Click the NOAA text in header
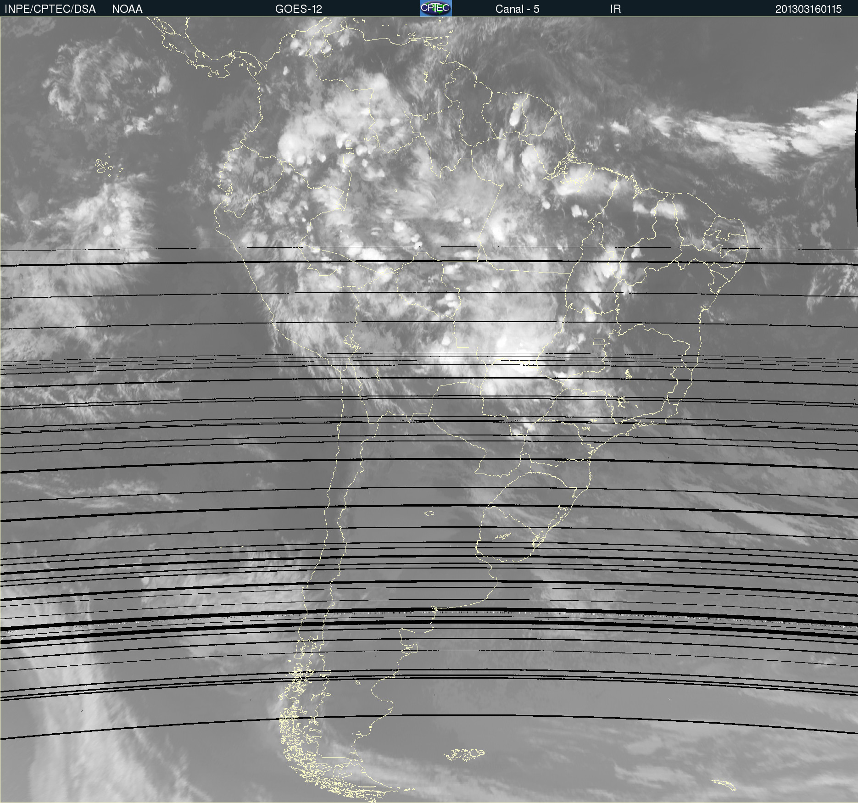 coord(127,9)
